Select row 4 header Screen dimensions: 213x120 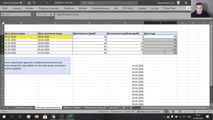point(2,37)
